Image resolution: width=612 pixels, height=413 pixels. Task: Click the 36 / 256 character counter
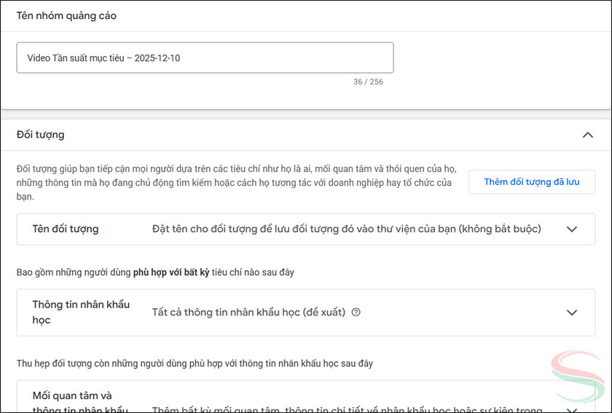tap(368, 82)
